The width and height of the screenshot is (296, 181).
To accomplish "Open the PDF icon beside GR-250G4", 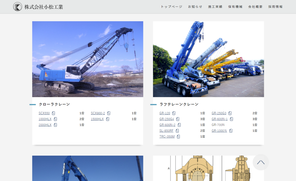I will point(178,119).
